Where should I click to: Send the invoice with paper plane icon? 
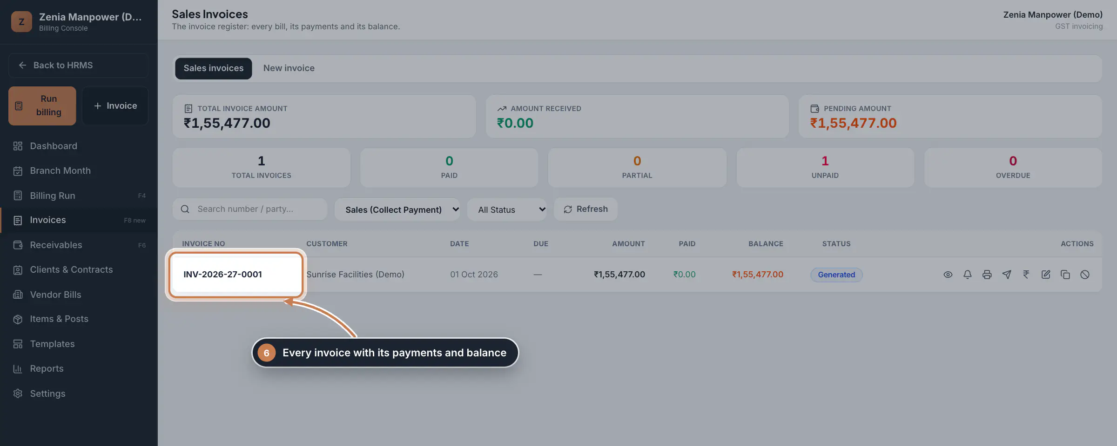coord(1006,275)
